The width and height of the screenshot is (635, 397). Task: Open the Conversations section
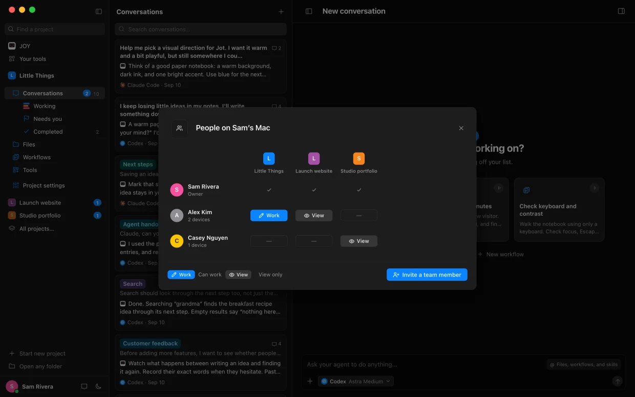tap(55, 93)
